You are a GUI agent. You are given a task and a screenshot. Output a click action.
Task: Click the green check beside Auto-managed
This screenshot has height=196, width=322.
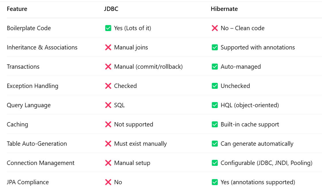[214, 67]
